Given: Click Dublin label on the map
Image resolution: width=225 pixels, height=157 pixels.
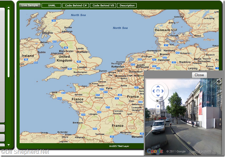Looking at the screenshot, I should point(42,52).
